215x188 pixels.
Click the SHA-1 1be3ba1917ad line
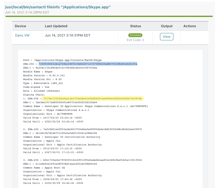[60, 102]
